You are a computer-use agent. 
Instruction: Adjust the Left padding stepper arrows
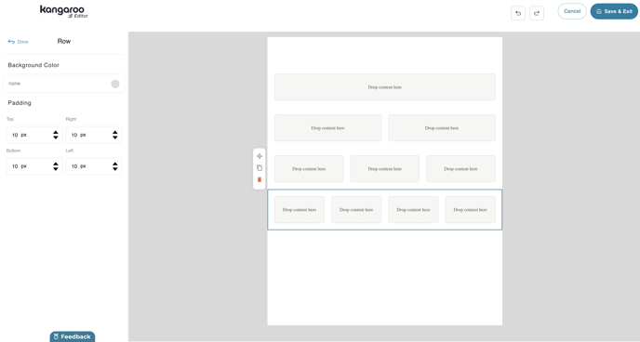click(115, 166)
